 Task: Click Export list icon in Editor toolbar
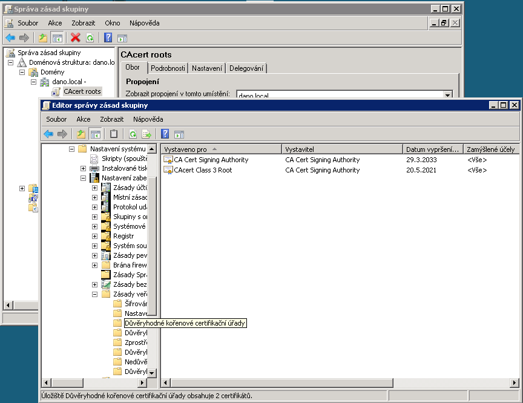pyautogui.click(x=146, y=134)
